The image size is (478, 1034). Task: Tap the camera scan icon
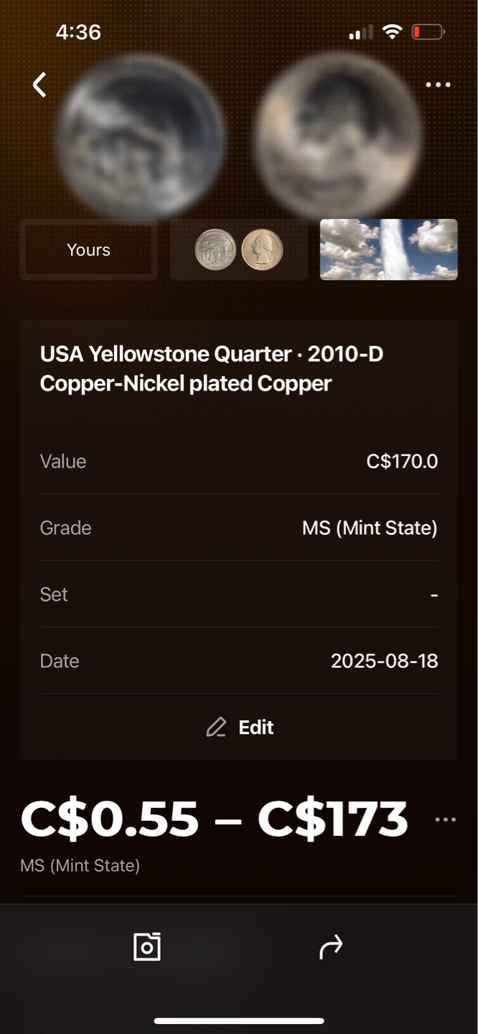(147, 946)
